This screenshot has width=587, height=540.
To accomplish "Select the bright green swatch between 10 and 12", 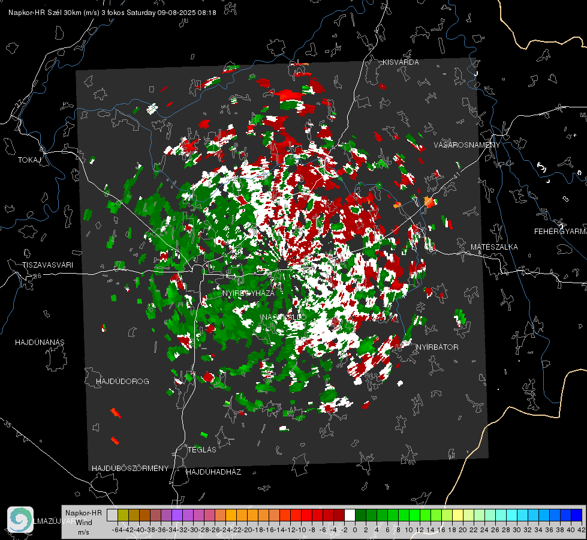I will (x=414, y=515).
